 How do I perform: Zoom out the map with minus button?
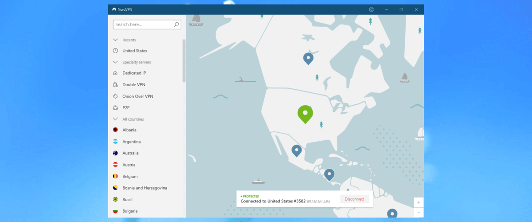pos(419,213)
